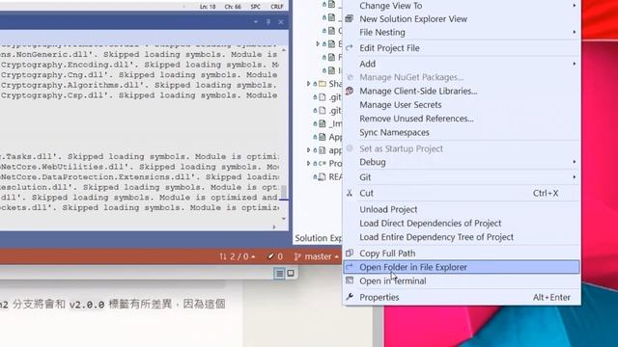Choose Open in Terminal from context menu
This screenshot has height=347, width=618.
(x=462, y=280)
